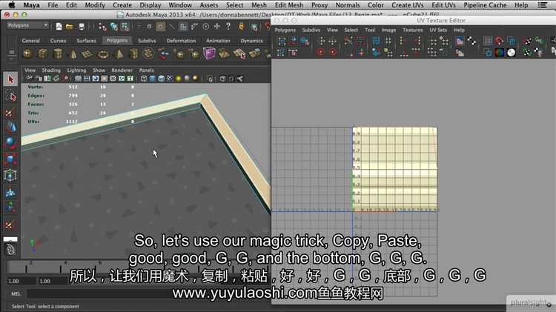Click the animation start time 1.00 field
Viewport: 556px width, 312px height.
(x=21, y=281)
